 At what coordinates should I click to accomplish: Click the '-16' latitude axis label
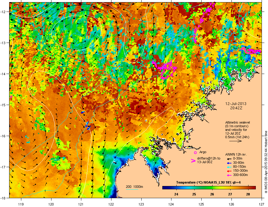click(x=3, y=136)
